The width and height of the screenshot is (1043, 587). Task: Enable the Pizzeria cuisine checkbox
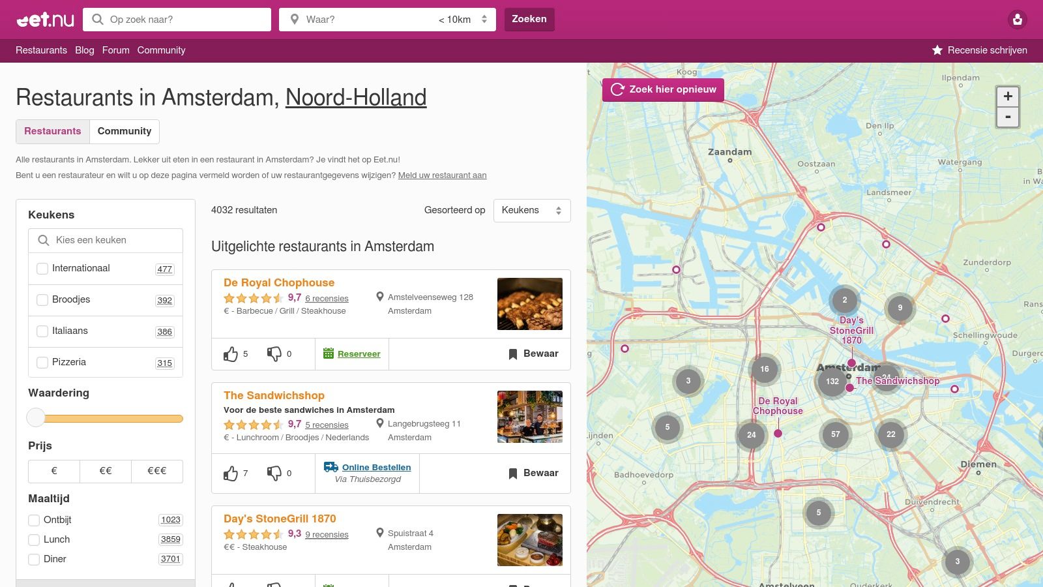pyautogui.click(x=42, y=363)
